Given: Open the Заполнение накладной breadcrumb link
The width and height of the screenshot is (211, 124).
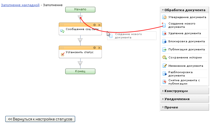Looking at the screenshot, I should pos(20,5).
